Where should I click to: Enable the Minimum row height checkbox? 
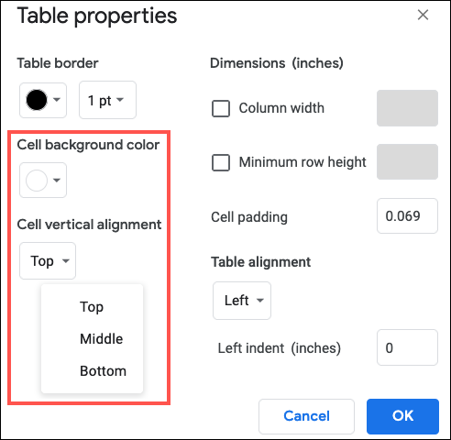221,162
